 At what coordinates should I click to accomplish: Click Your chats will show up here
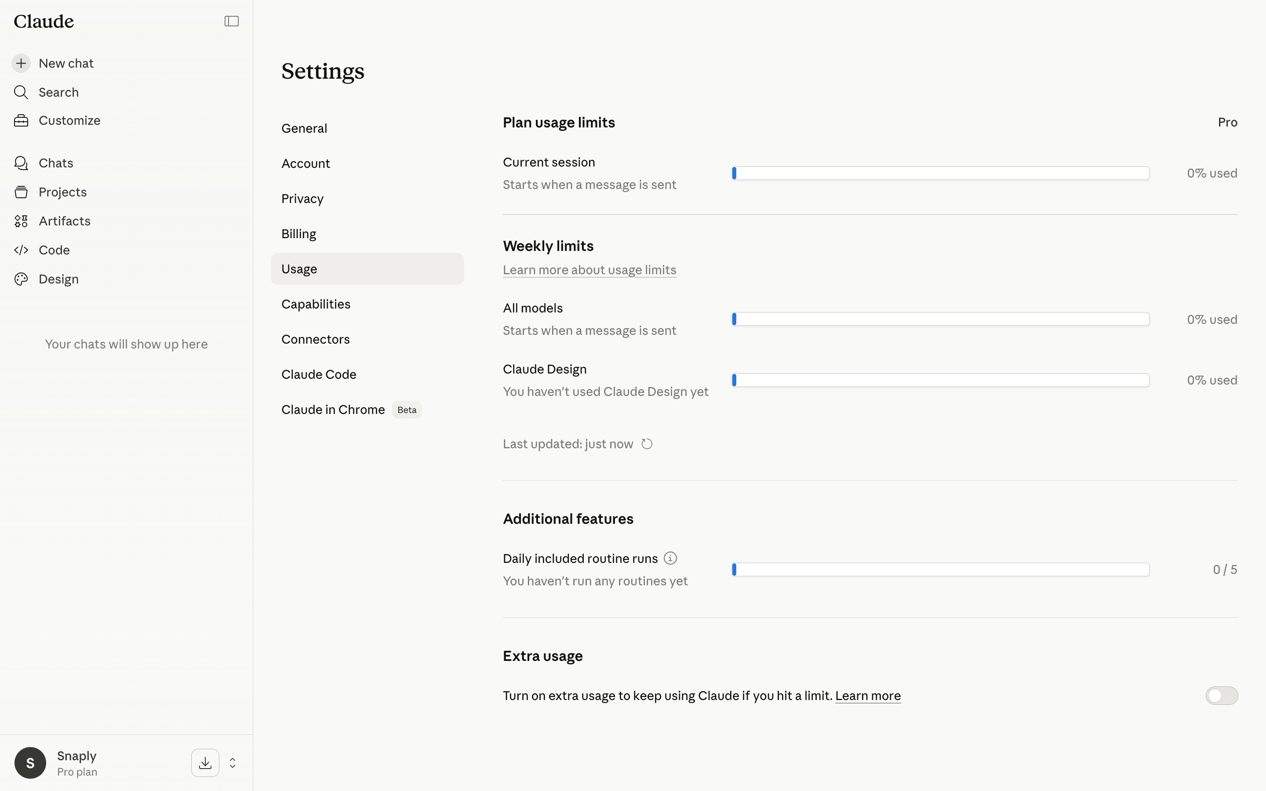126,344
